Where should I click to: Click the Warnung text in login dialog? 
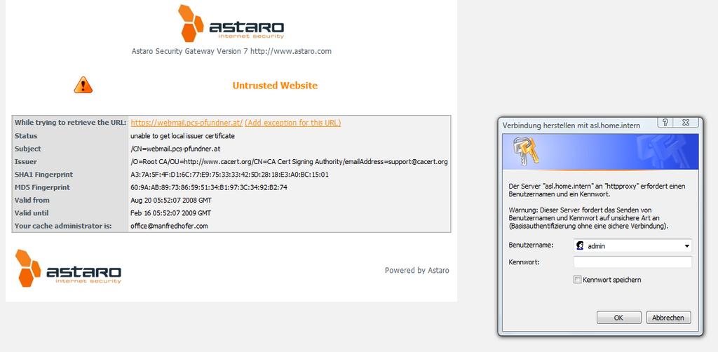click(588, 218)
